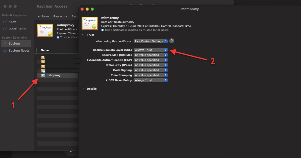
Task: Click the Keychain Access window title
Action: [x=52, y=6]
